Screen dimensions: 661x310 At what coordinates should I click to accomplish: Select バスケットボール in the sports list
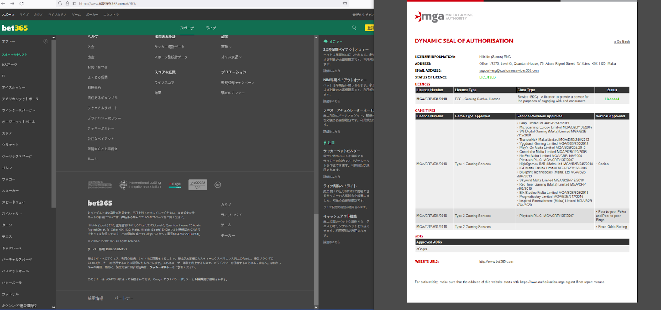point(15,271)
